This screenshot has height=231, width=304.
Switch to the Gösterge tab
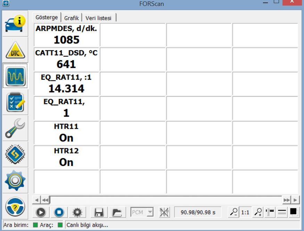click(47, 17)
